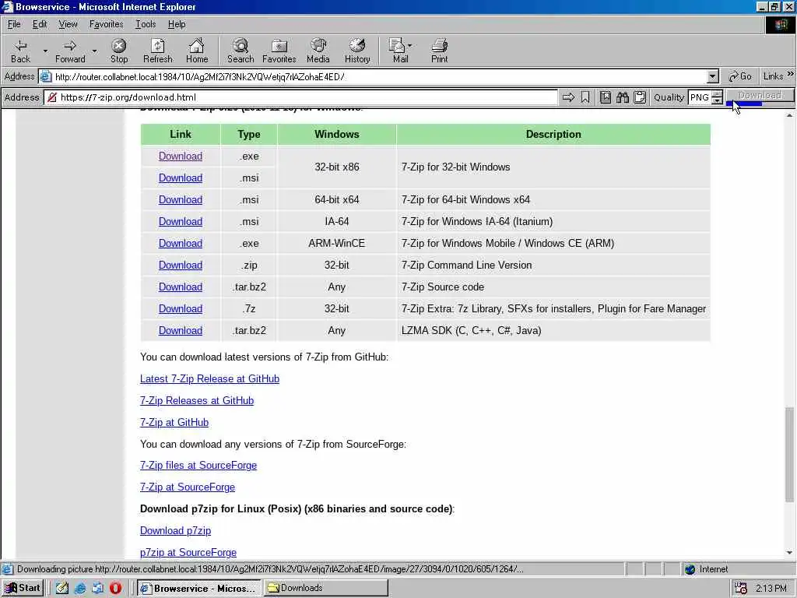Click the Mail toolbar icon
This screenshot has width=797, height=598.
pos(398,51)
